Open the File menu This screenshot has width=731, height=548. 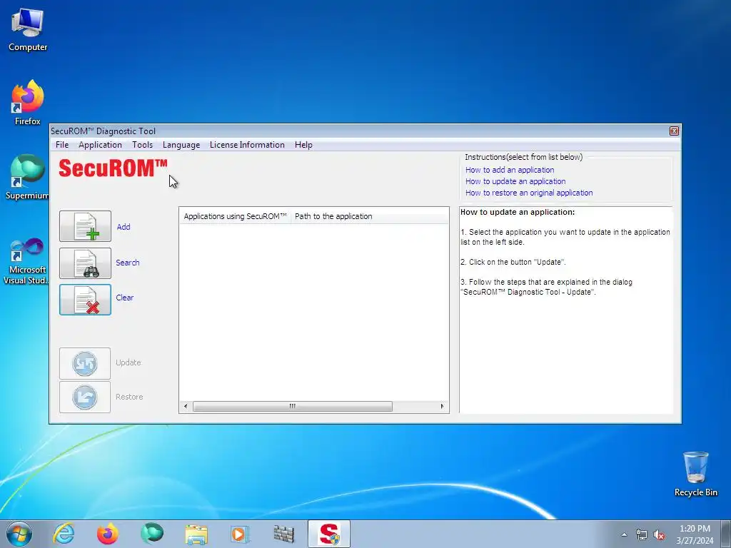pos(62,145)
